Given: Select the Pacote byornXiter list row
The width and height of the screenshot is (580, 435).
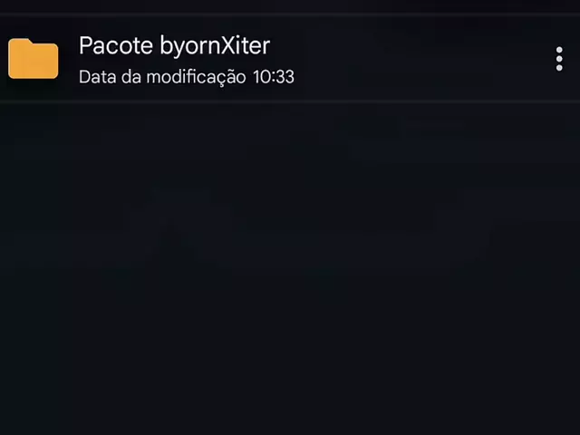Looking at the screenshot, I should pyautogui.click(x=290, y=58).
